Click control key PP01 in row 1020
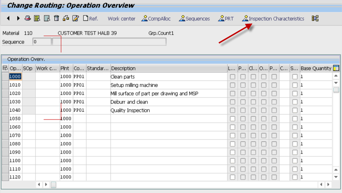The image size is (342, 193). (79, 94)
